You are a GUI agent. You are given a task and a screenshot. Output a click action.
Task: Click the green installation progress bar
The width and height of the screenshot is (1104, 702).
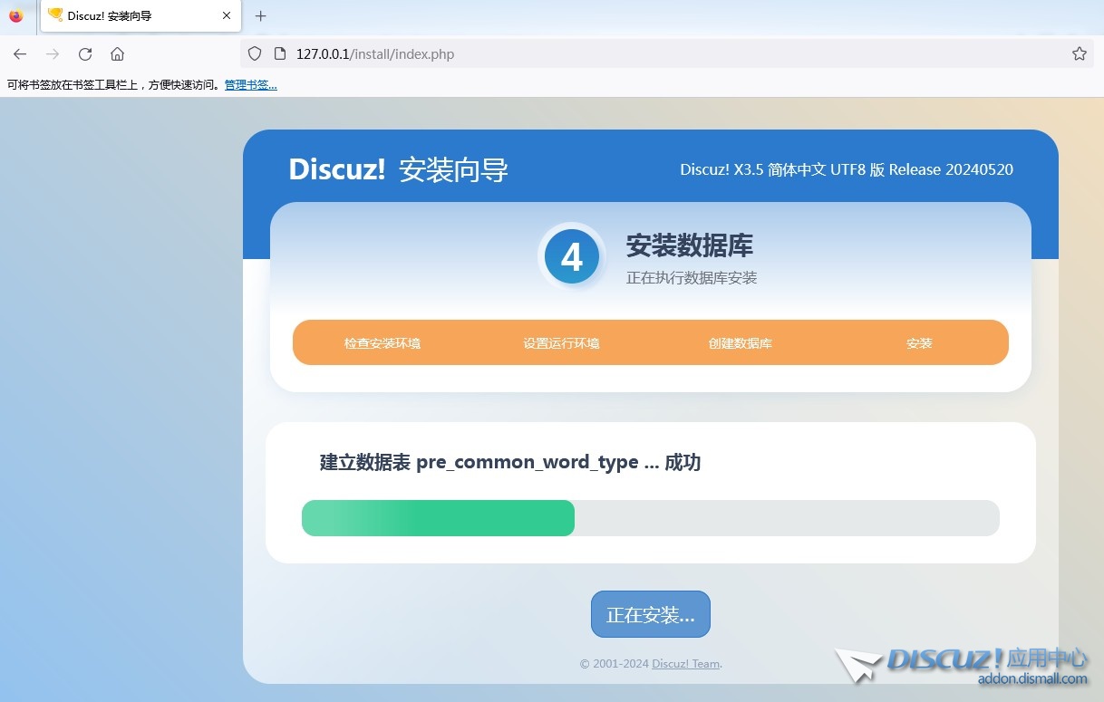(439, 518)
